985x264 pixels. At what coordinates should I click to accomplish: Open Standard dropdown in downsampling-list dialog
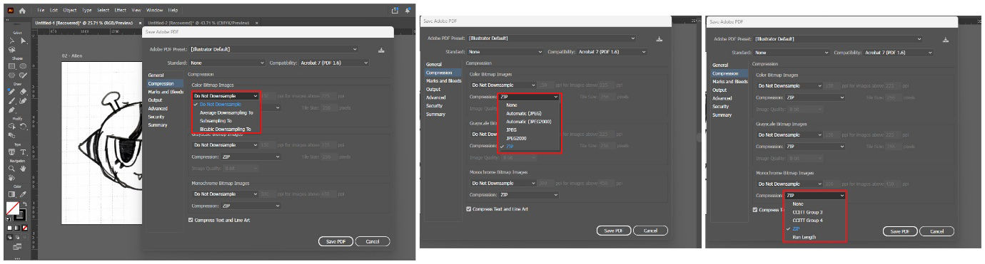pos(227,63)
